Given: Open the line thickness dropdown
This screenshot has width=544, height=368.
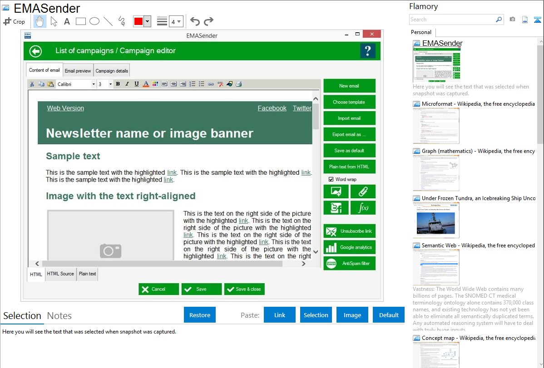Looking at the screenshot, I should (x=176, y=21).
